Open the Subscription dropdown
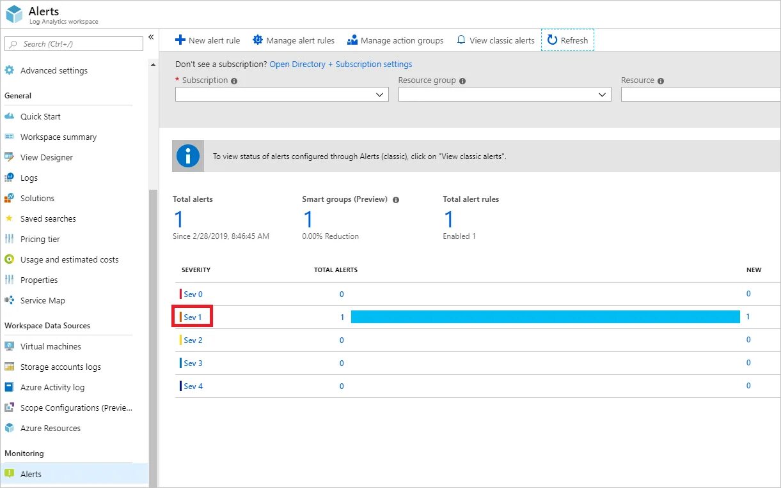 coord(282,95)
